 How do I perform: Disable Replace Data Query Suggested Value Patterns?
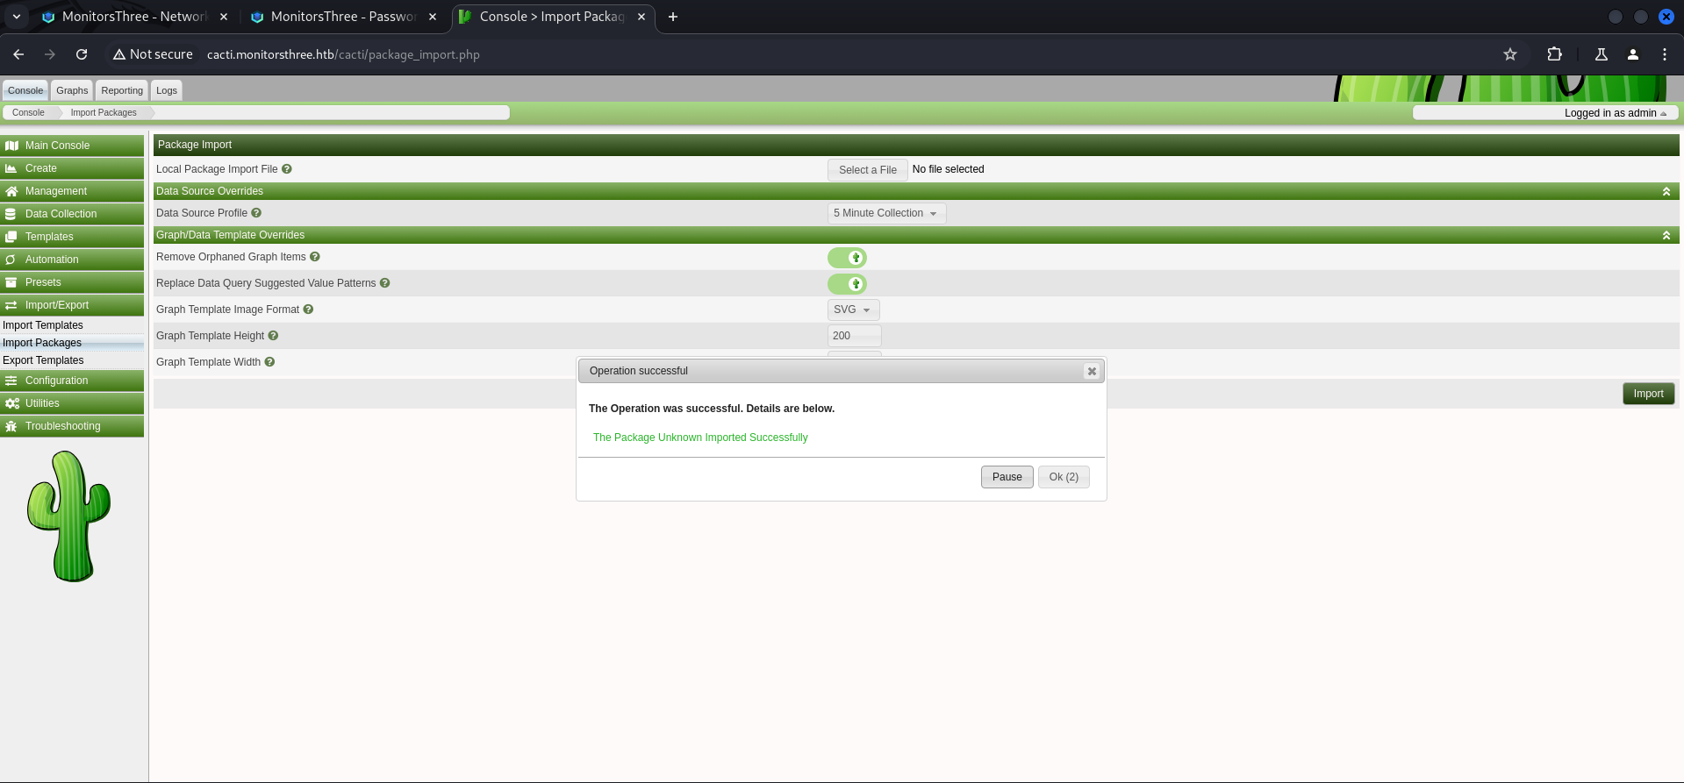[x=847, y=284]
